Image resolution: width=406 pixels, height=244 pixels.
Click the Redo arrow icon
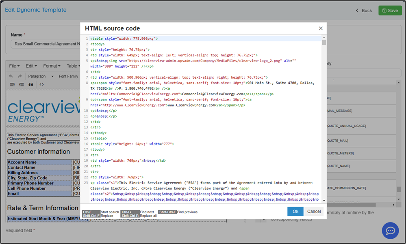(20, 77)
